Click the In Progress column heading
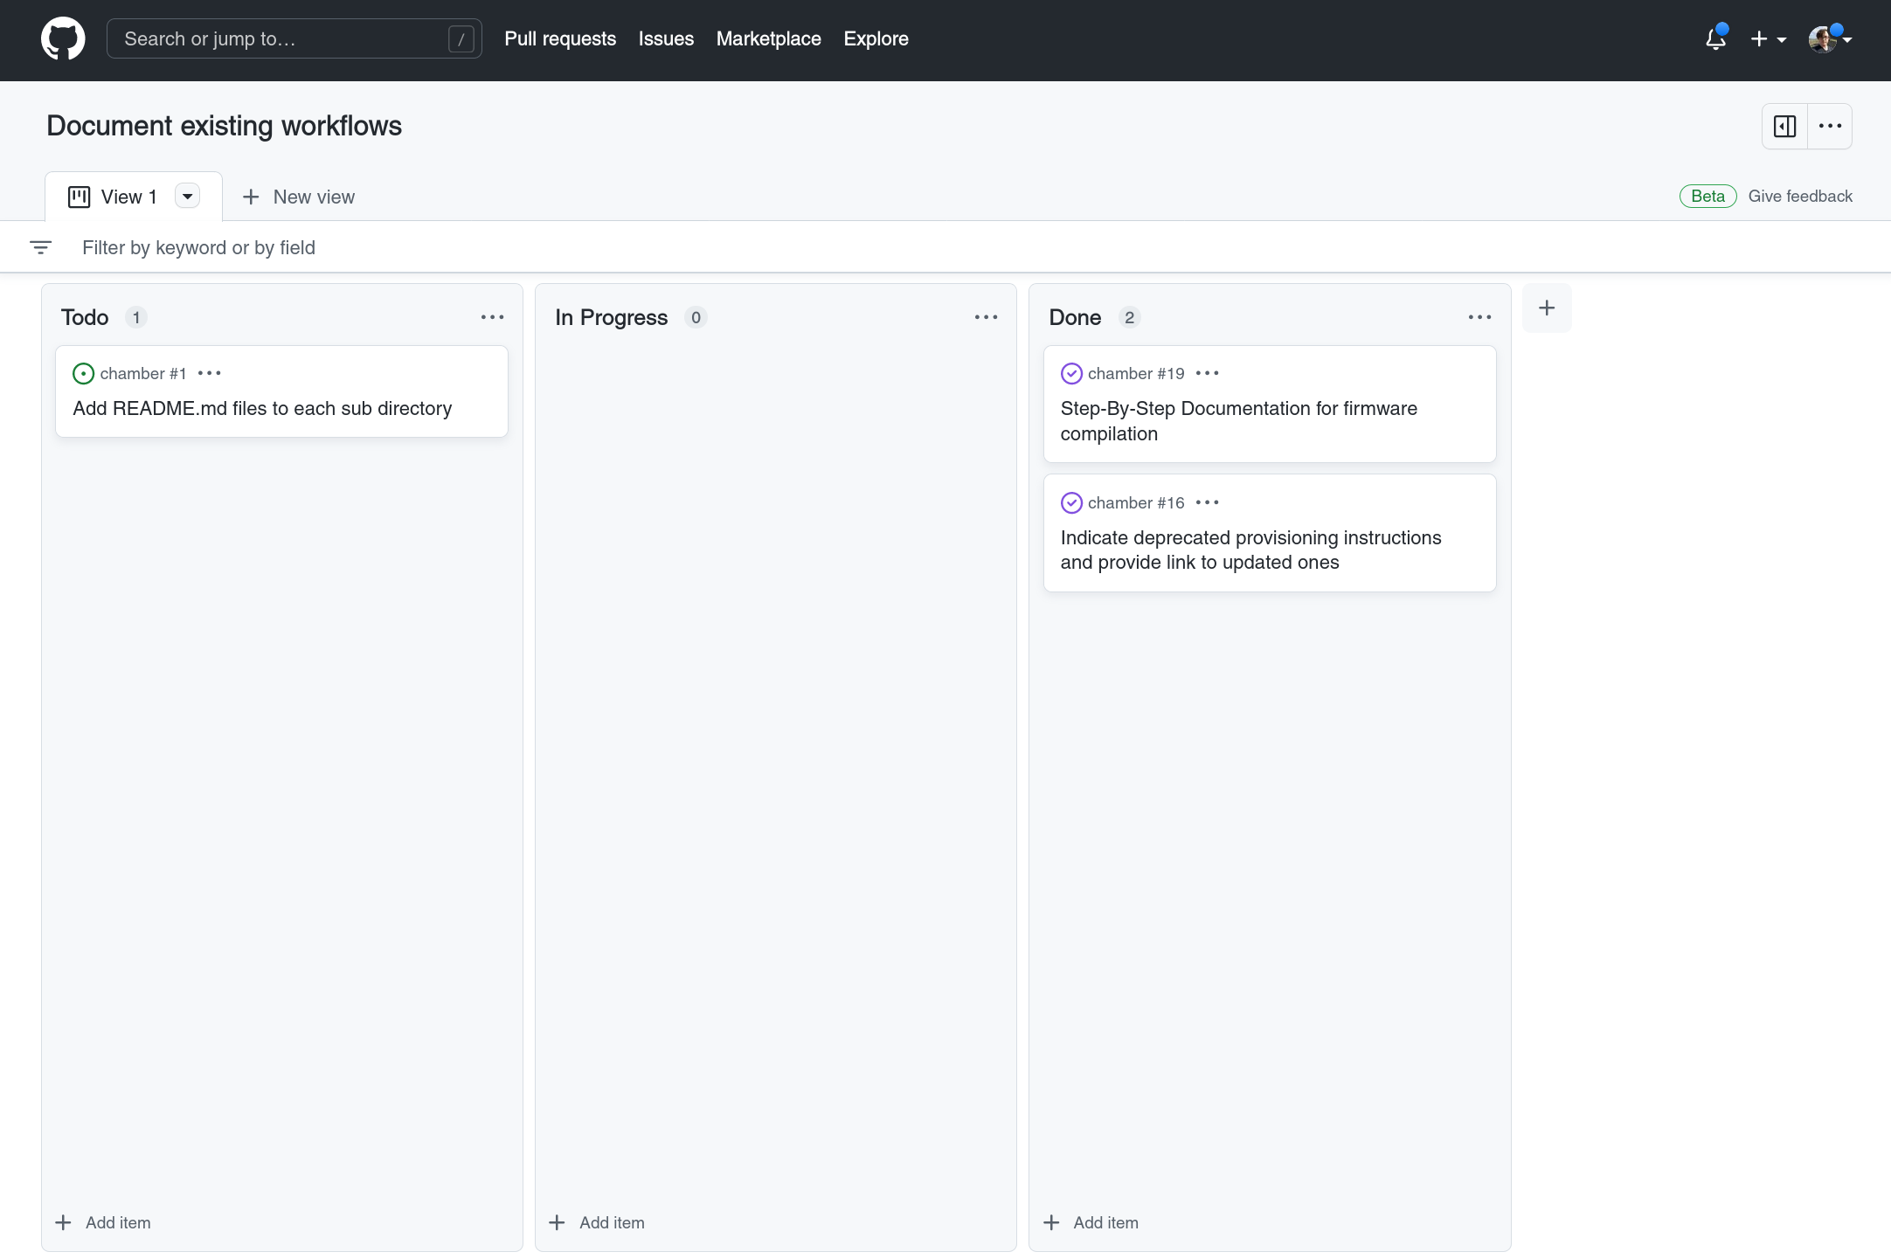The height and width of the screenshot is (1259, 1891). pyautogui.click(x=611, y=317)
